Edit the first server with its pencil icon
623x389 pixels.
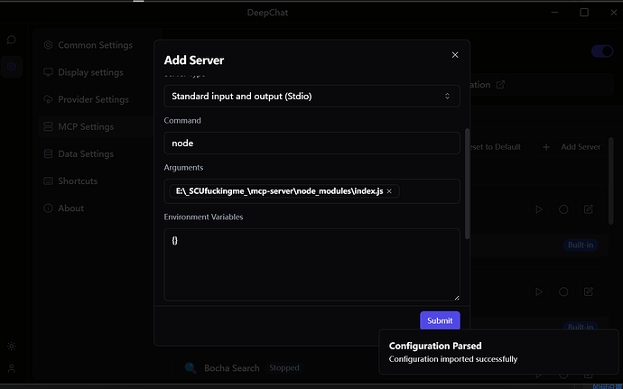(x=589, y=209)
